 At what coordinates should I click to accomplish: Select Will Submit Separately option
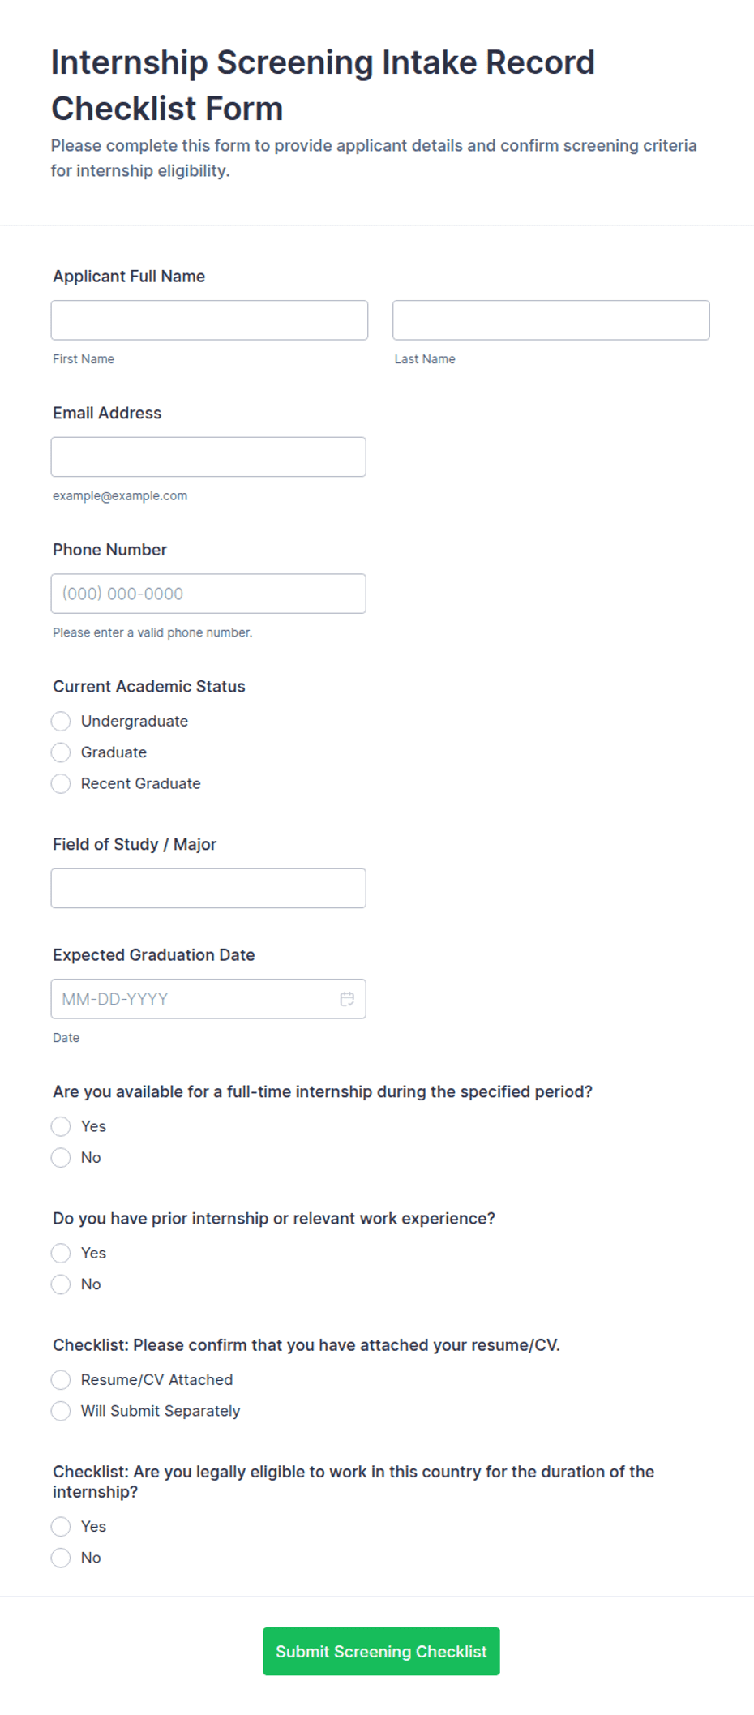pyautogui.click(x=61, y=1411)
